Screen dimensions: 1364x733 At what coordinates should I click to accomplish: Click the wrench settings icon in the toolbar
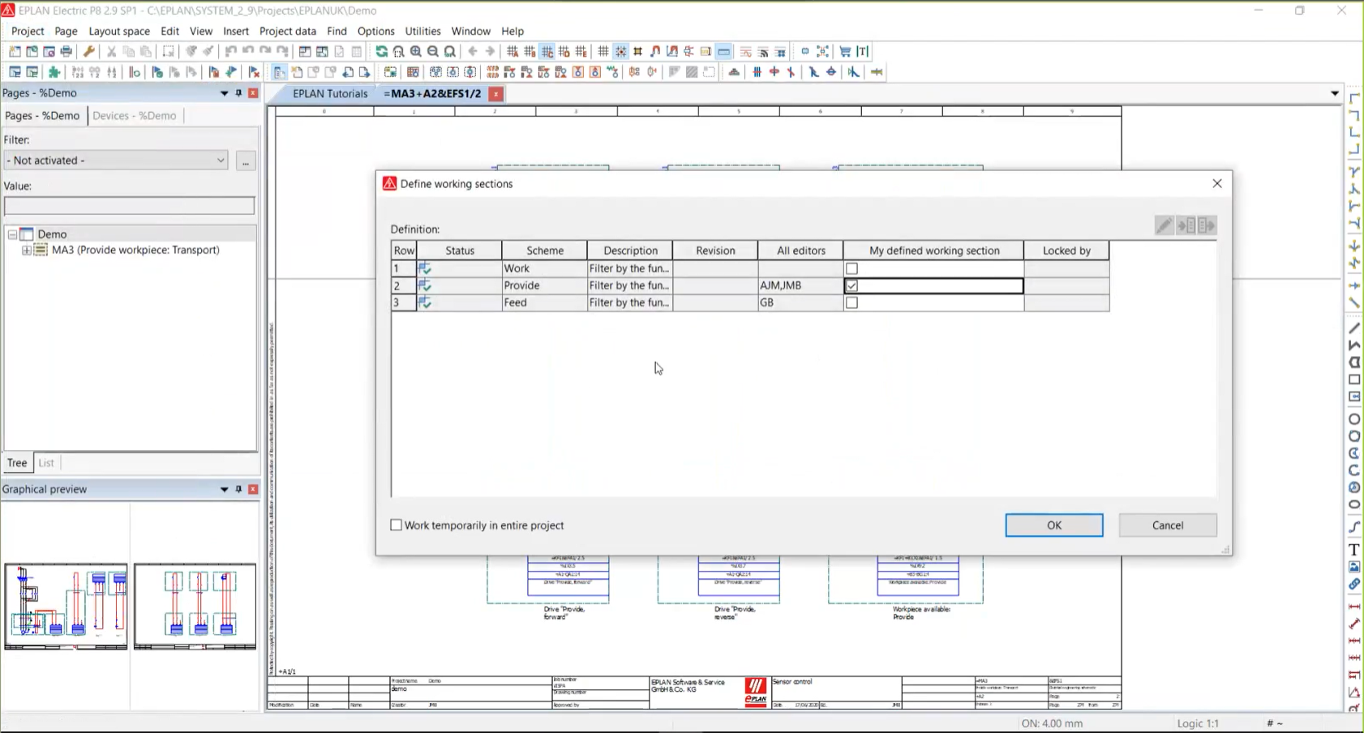coord(89,51)
